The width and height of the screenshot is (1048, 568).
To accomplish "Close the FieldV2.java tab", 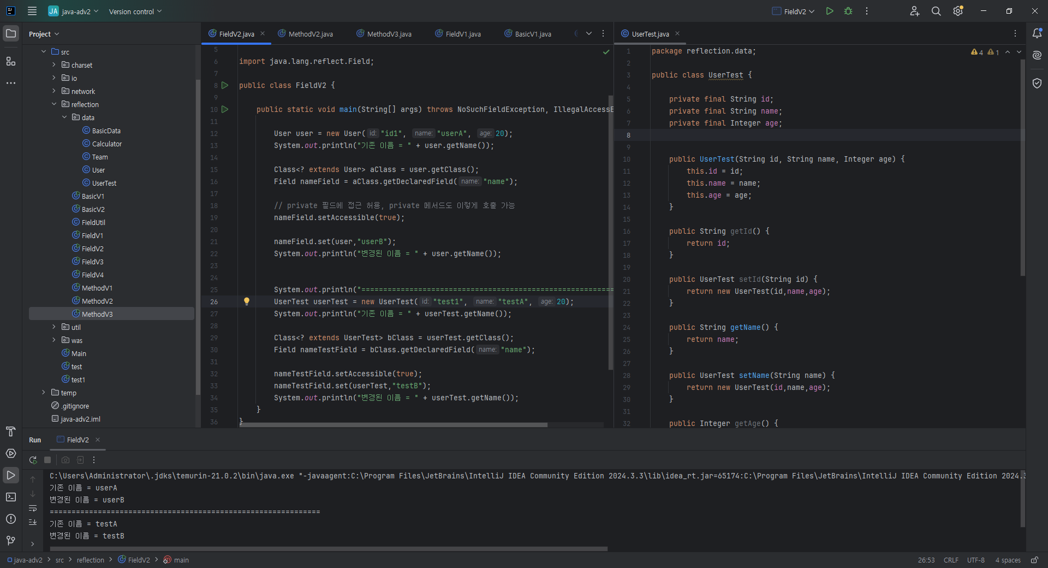I will click(x=263, y=33).
